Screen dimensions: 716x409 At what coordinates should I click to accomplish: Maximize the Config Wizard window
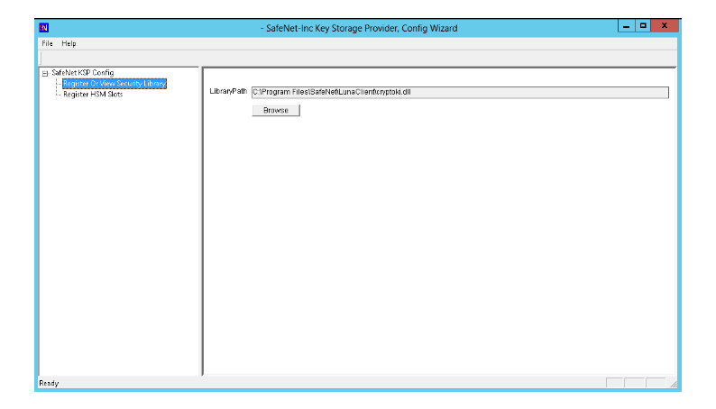[x=642, y=26]
